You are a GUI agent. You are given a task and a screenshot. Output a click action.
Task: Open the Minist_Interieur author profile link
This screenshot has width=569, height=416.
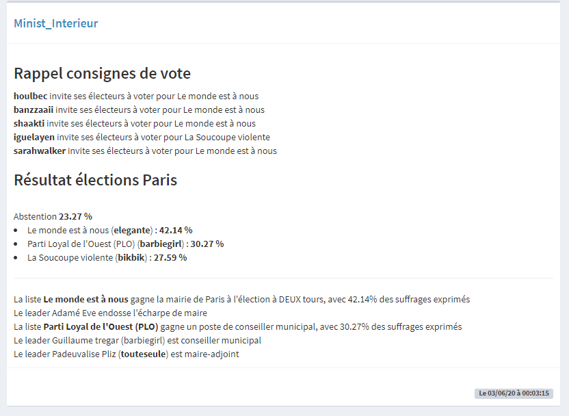point(56,23)
